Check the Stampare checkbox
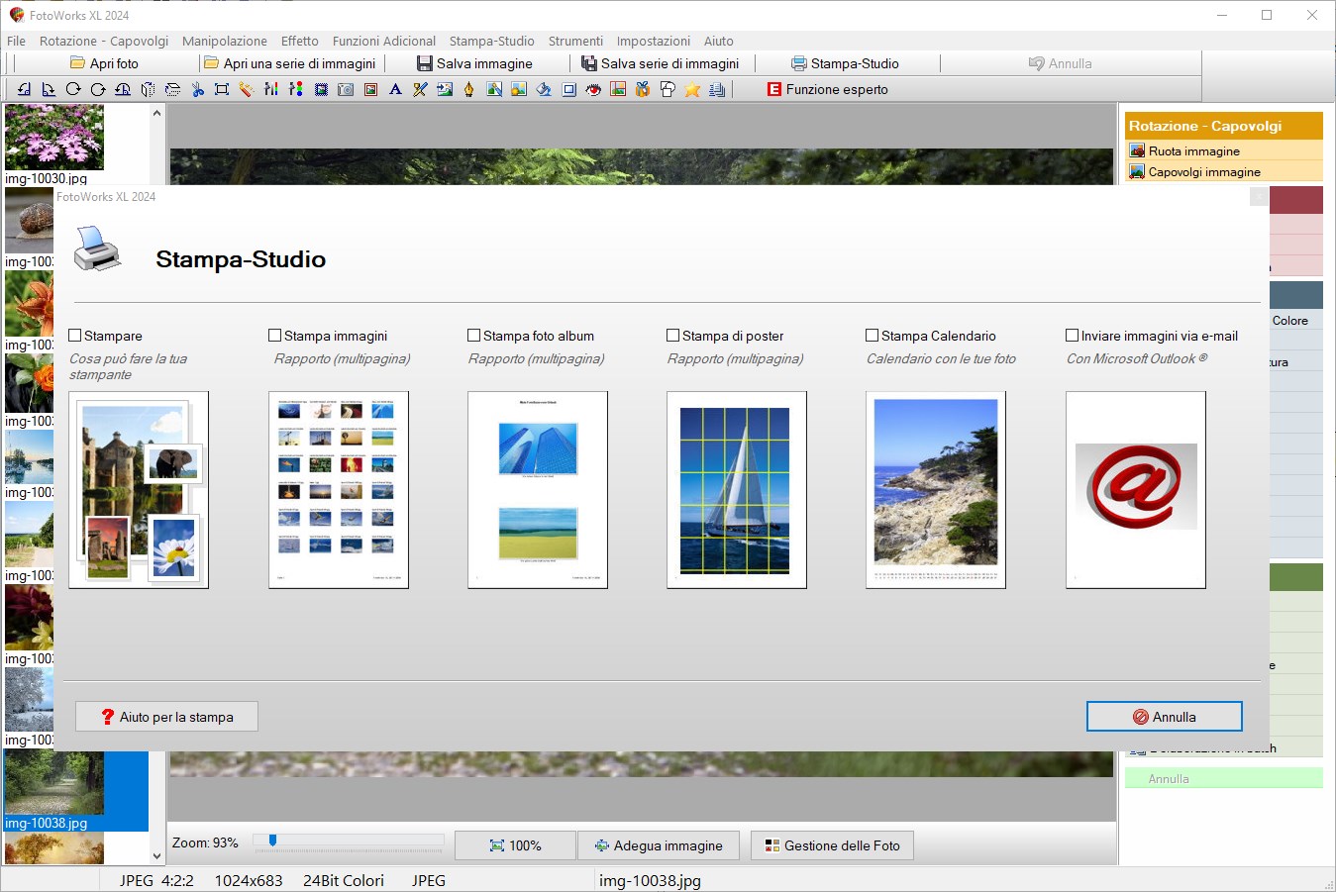 (75, 336)
